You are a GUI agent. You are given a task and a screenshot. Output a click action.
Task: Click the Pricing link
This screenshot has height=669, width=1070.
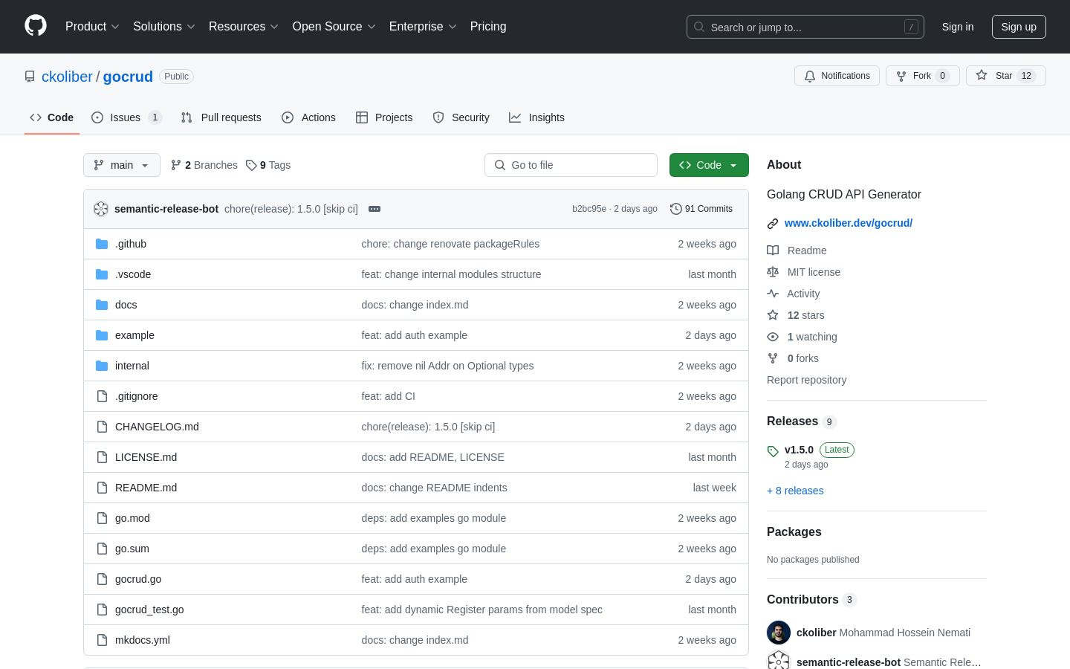488,27
